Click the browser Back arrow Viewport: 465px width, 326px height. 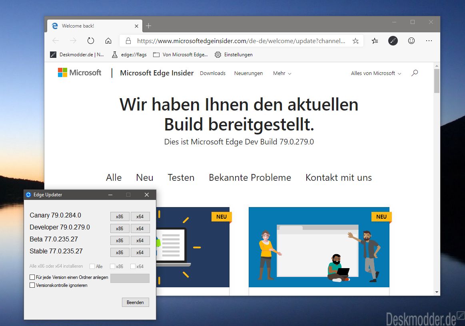56,41
